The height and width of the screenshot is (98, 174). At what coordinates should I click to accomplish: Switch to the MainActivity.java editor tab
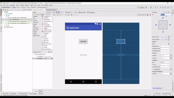point(52,10)
